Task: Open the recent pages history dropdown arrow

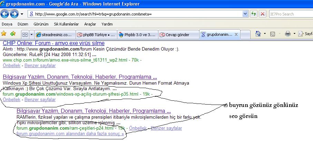Action: point(22,14)
